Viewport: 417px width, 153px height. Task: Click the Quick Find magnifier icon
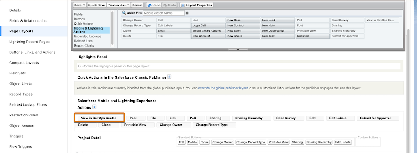click(x=124, y=13)
